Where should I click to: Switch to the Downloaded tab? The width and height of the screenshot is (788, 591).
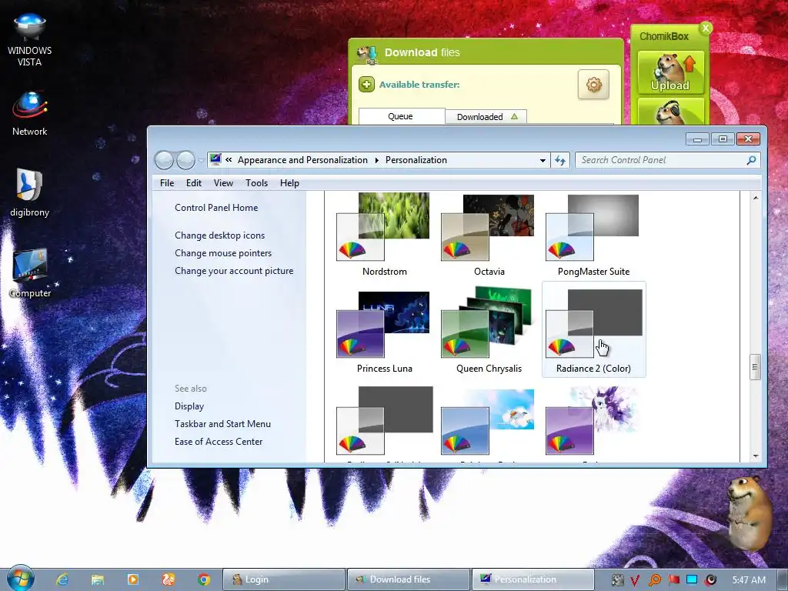coord(486,117)
